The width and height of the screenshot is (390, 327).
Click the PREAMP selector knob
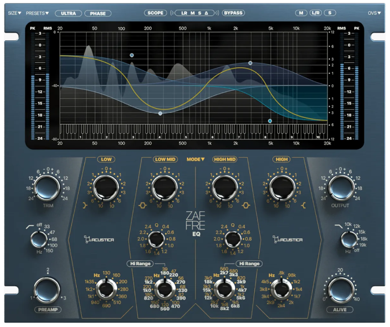click(x=47, y=291)
